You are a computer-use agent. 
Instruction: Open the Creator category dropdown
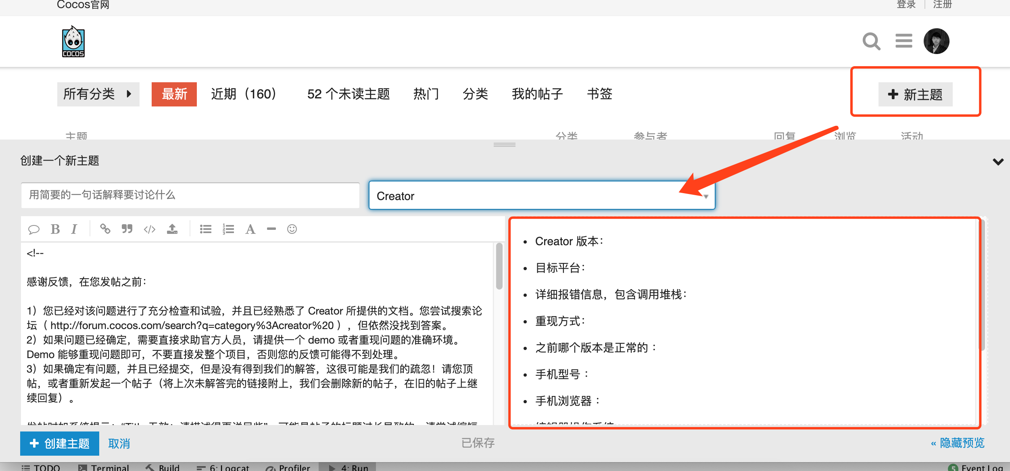(542, 196)
